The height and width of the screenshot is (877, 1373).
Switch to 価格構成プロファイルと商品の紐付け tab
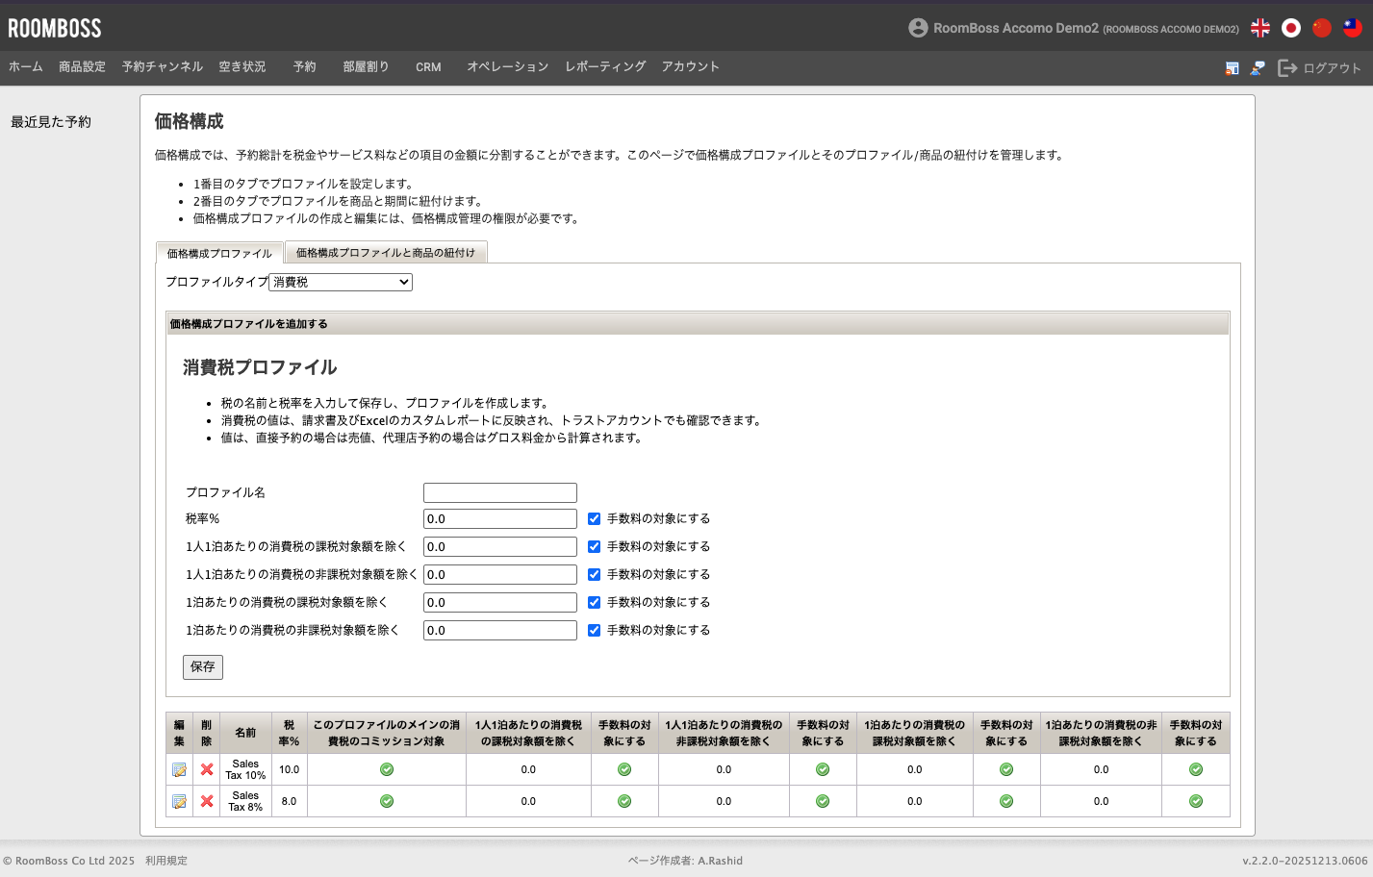coord(385,253)
